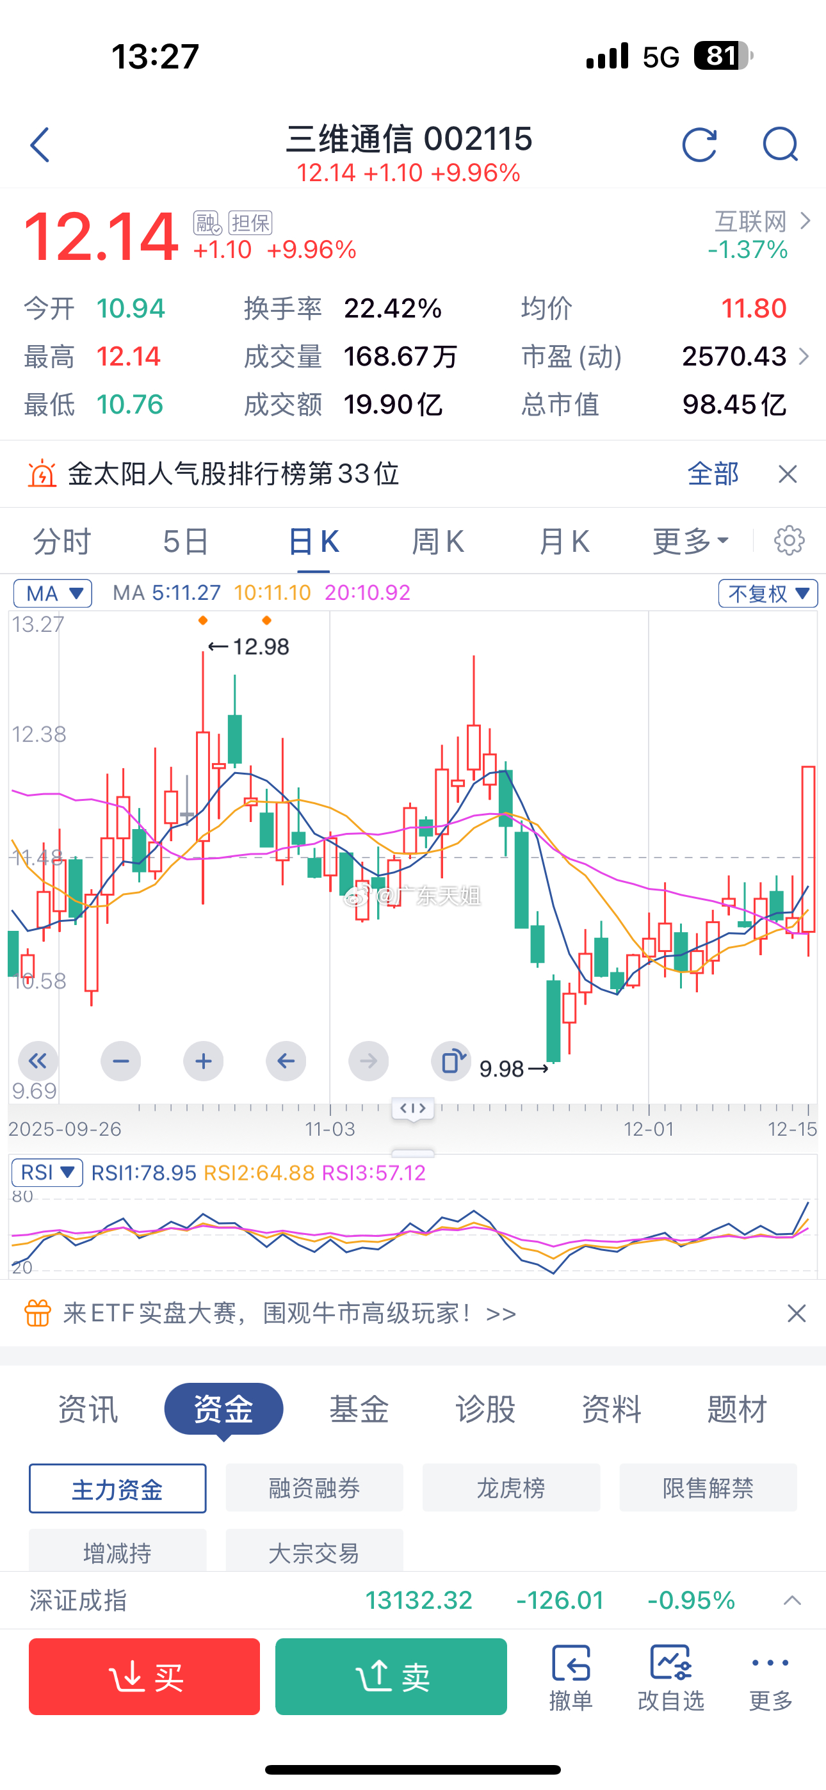Switch to 题材 tab

[737, 1409]
